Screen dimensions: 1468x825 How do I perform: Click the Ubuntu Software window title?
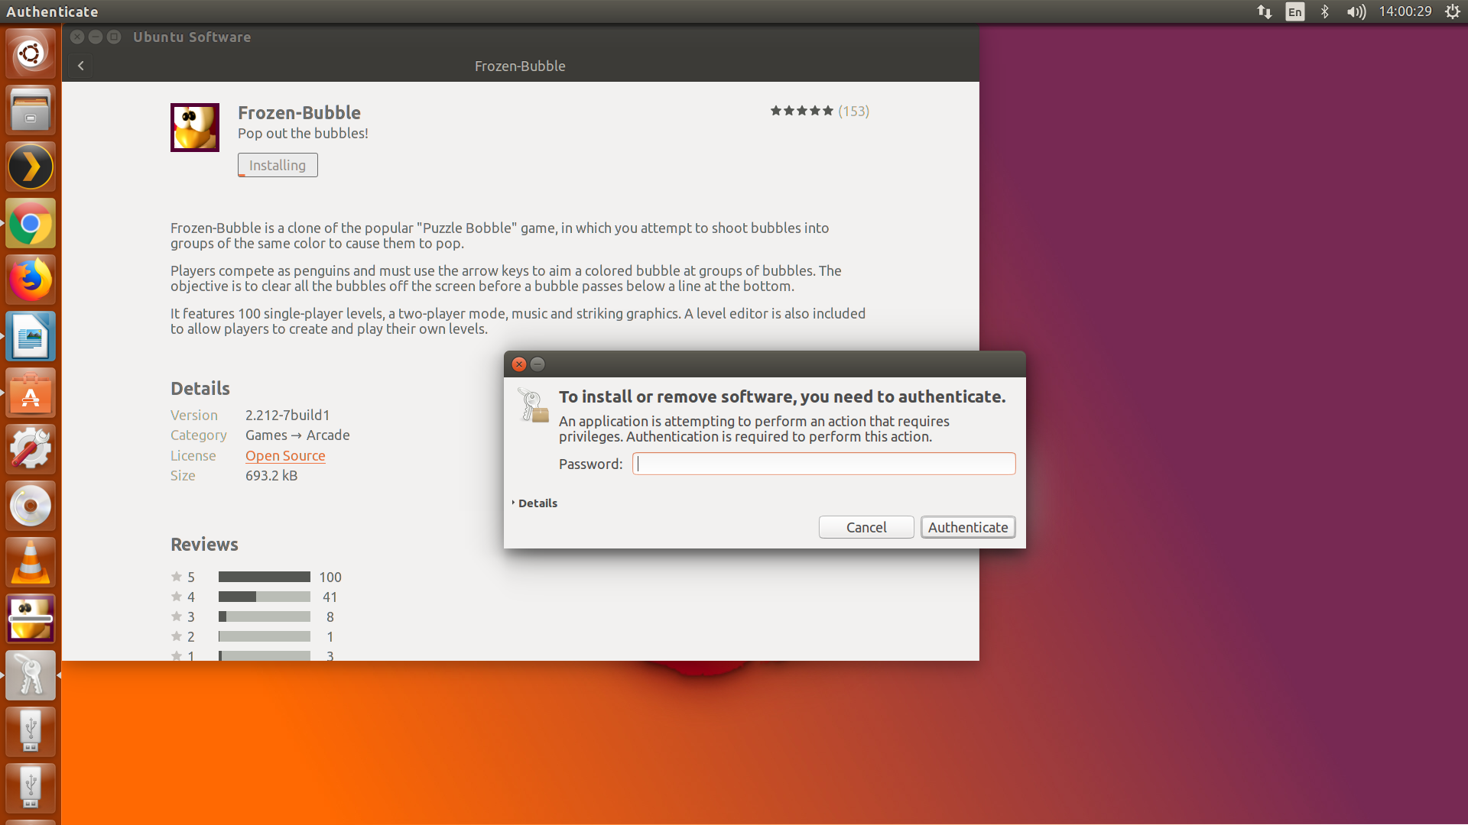tap(192, 37)
